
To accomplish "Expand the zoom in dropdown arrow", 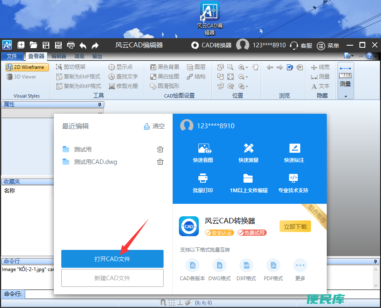I will [x=247, y=67].
